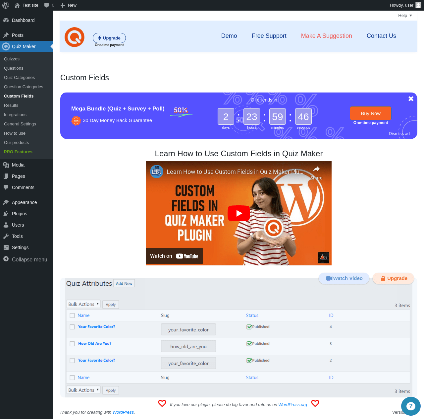The image size is (424, 419).
Task: Click the Appearance paintbrush icon
Action: click(6, 202)
